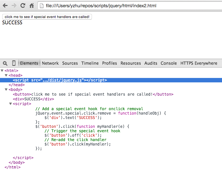Image resolution: width=222 pixels, height=172 pixels.
Task: Click the address bar URL field
Action: tap(126, 6)
